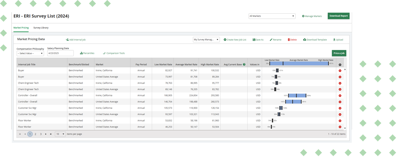Viewport: 397px width, 158px height.
Task: Click 82,927 low market rate cell
Action: coord(163,71)
